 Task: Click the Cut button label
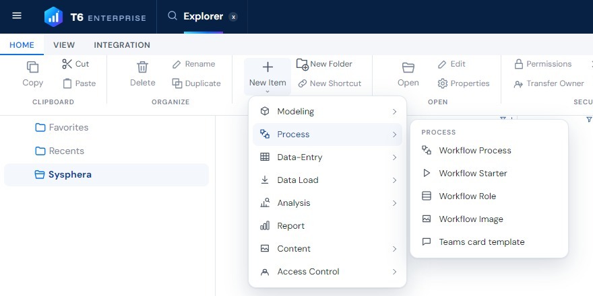tap(82, 64)
